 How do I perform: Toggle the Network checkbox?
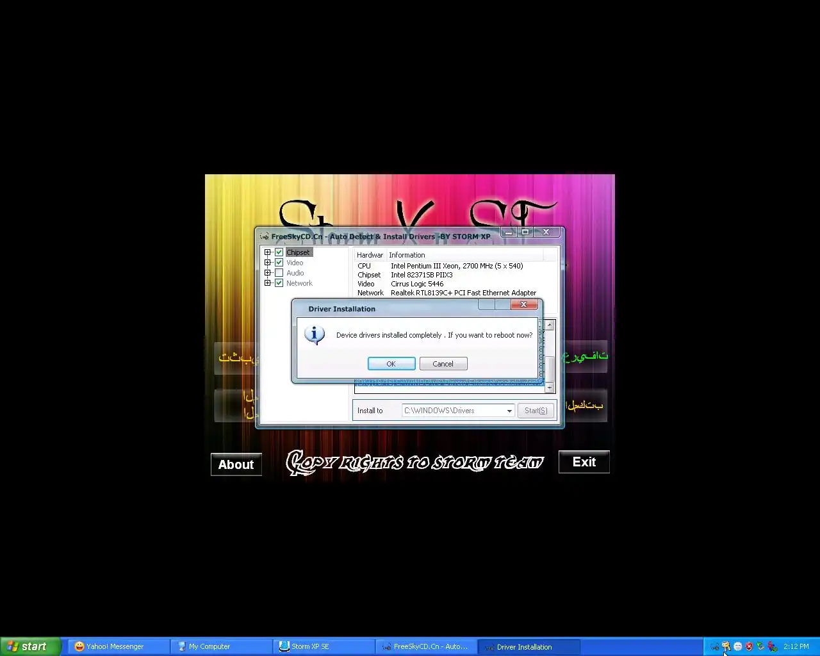pos(279,283)
